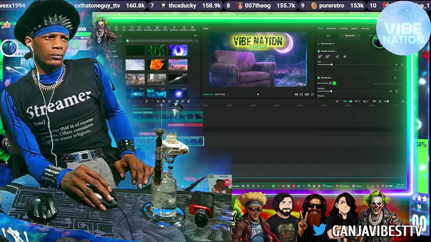This screenshot has height=242, width=431.
Task: Show hidden system tray icons
Action: [x=368, y=186]
